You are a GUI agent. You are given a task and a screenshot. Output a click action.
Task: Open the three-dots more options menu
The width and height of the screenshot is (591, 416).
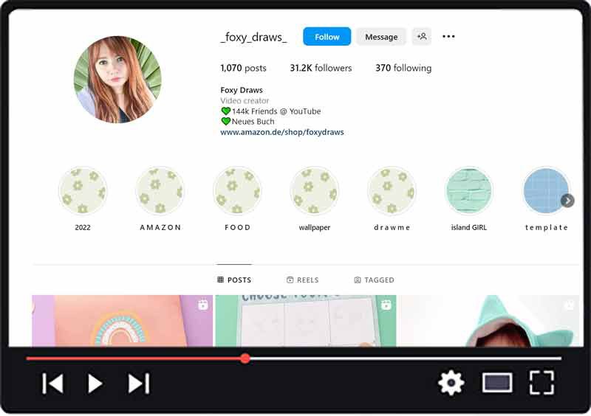[448, 36]
